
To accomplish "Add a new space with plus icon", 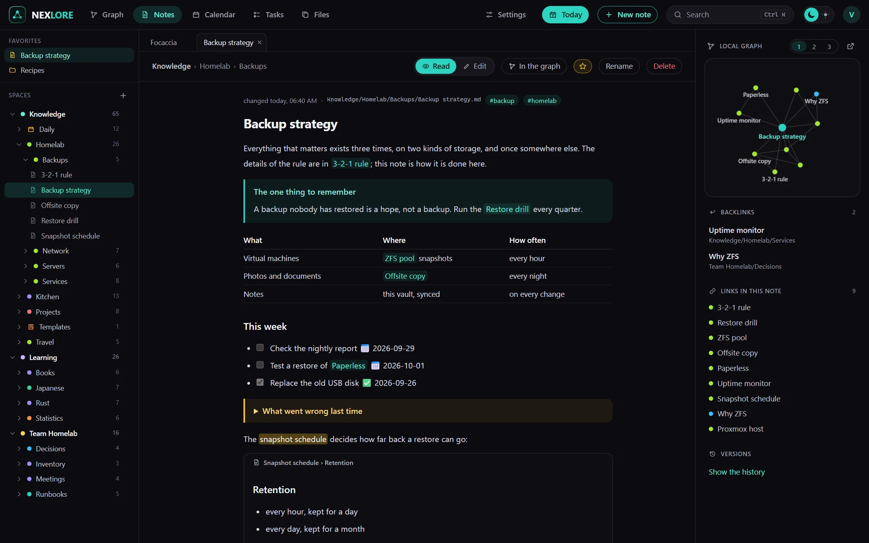I will pos(123,95).
